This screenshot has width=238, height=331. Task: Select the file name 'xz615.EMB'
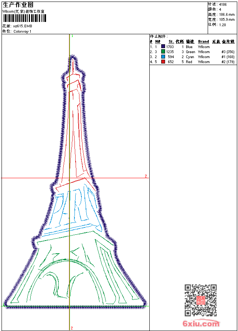pyautogui.click(x=23, y=26)
